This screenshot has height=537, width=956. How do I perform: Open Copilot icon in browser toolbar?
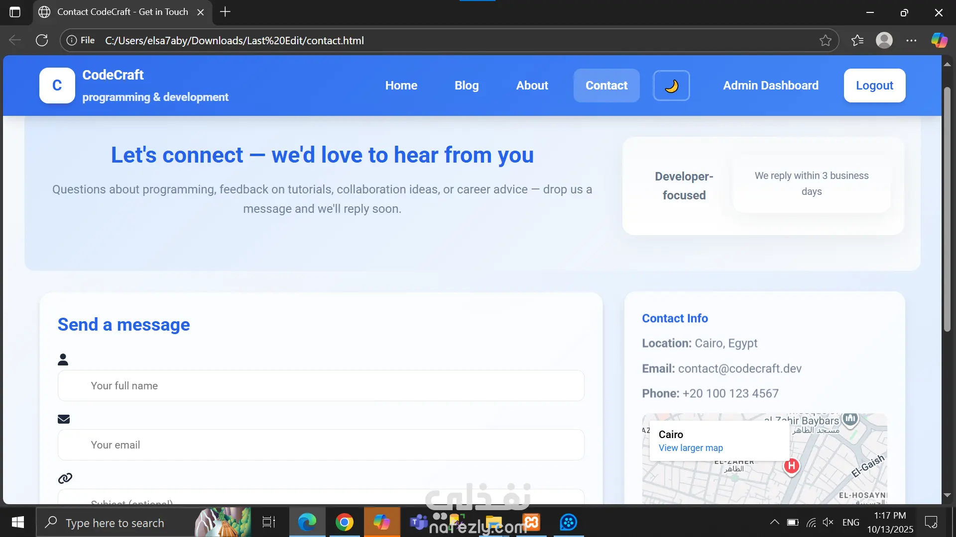(x=939, y=40)
